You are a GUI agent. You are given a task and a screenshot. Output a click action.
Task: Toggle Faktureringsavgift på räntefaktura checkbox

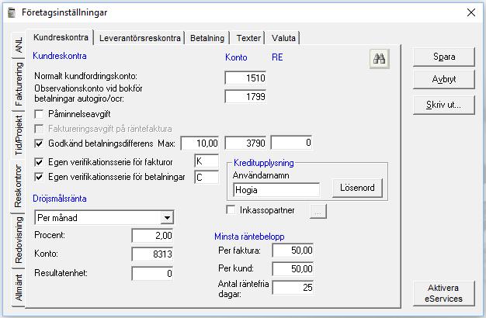pyautogui.click(x=39, y=129)
